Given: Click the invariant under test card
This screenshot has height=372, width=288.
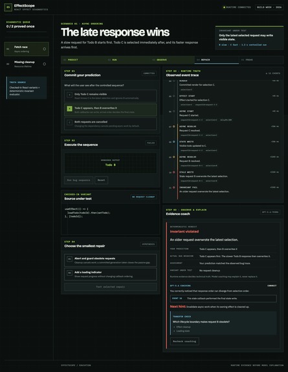Looking at the screenshot, I should pos(249,38).
